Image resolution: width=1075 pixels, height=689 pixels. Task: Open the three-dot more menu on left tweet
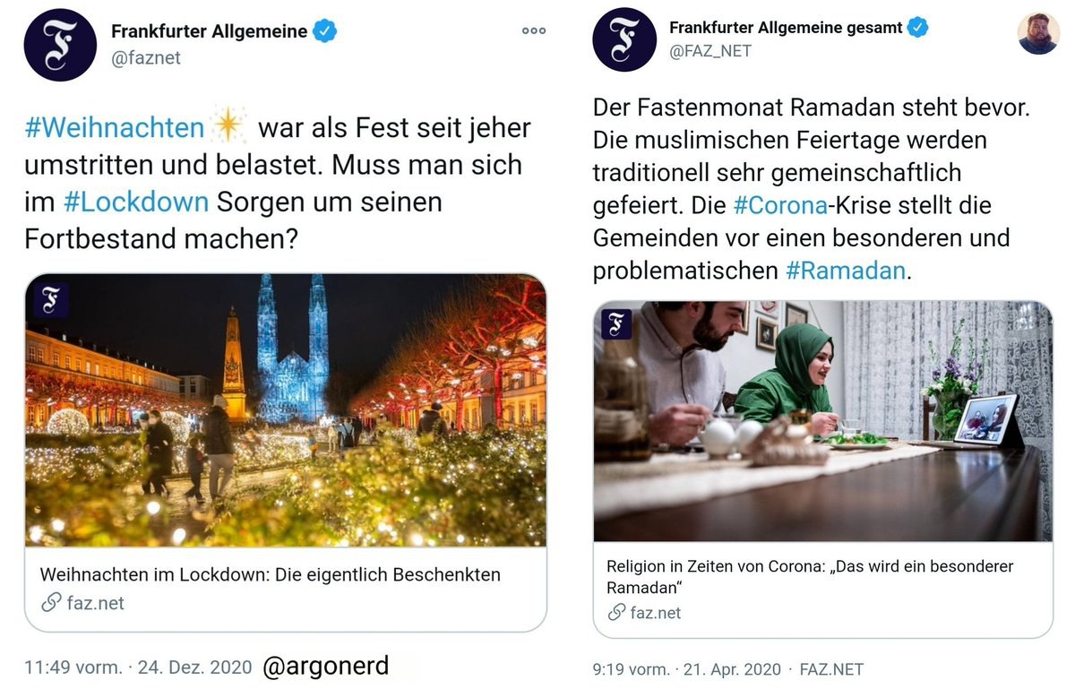click(x=533, y=30)
